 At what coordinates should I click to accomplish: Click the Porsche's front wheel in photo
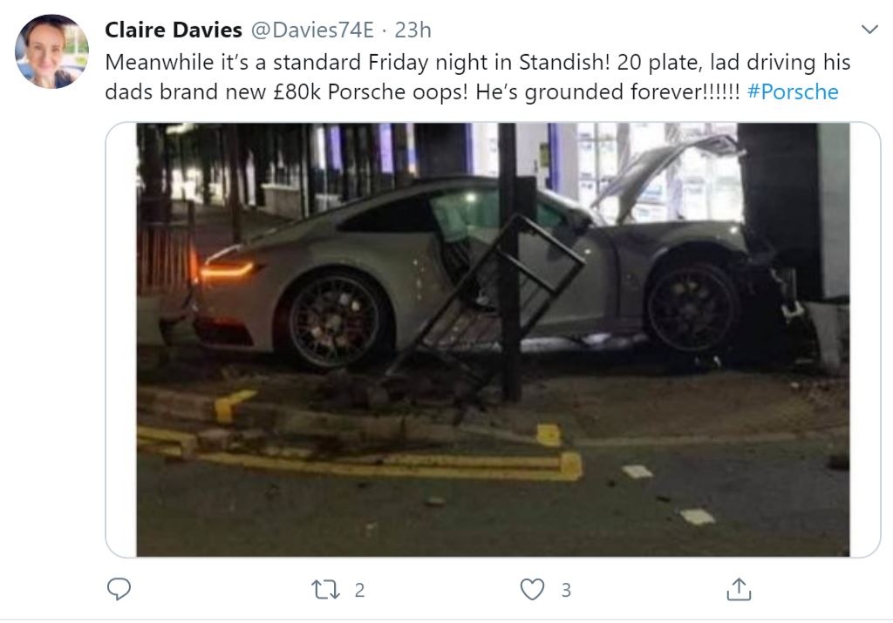692,307
